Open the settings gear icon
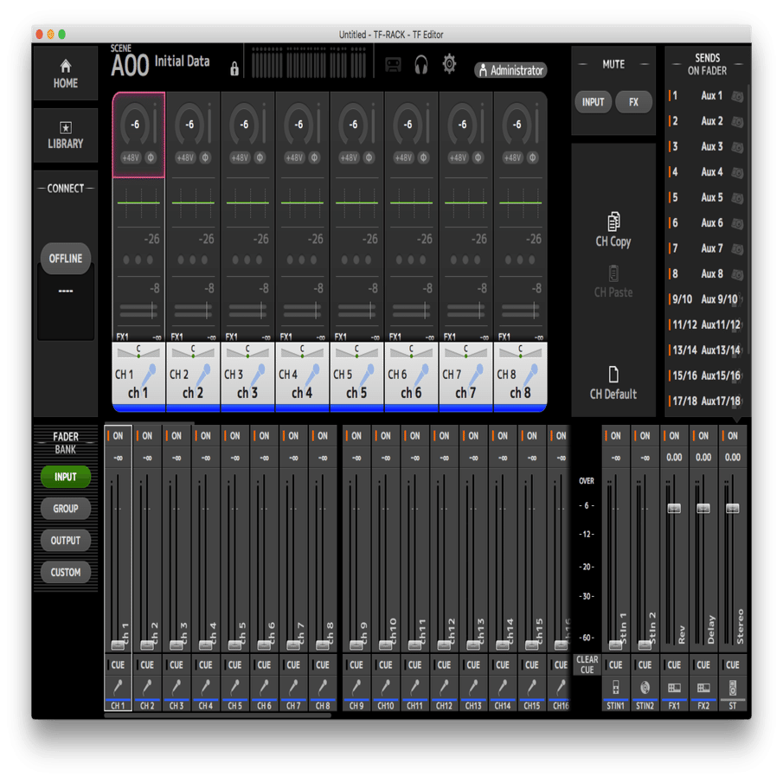 coord(449,62)
